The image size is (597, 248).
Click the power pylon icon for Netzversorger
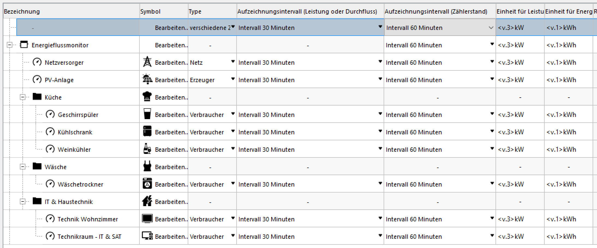147,62
